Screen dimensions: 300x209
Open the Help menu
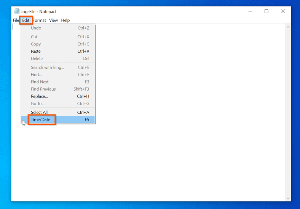click(65, 20)
